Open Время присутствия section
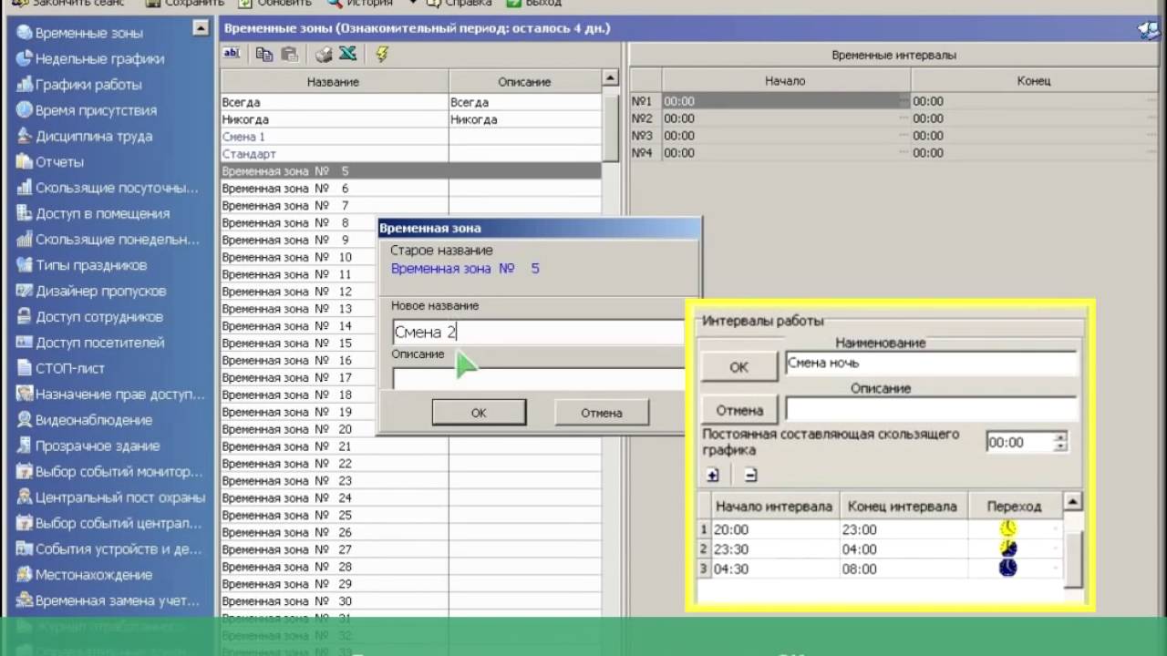The height and width of the screenshot is (656, 1167). [96, 110]
